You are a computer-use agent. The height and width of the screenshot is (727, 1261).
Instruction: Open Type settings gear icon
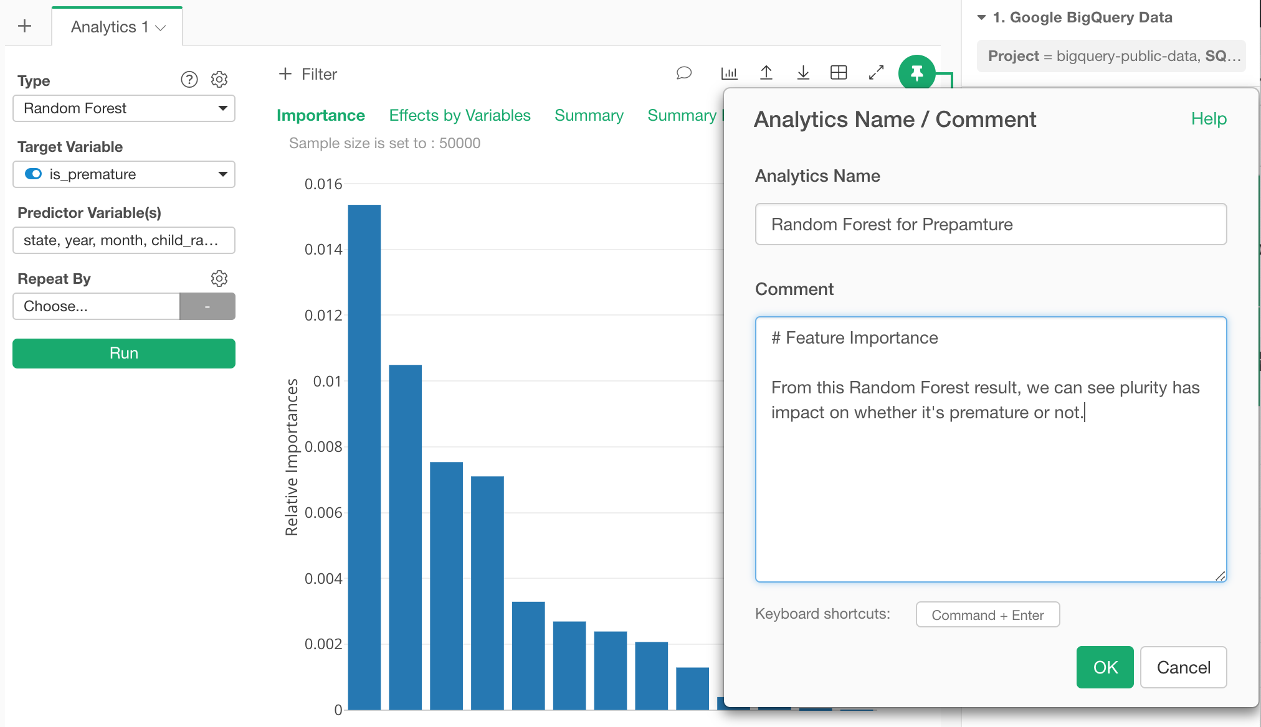click(x=219, y=80)
